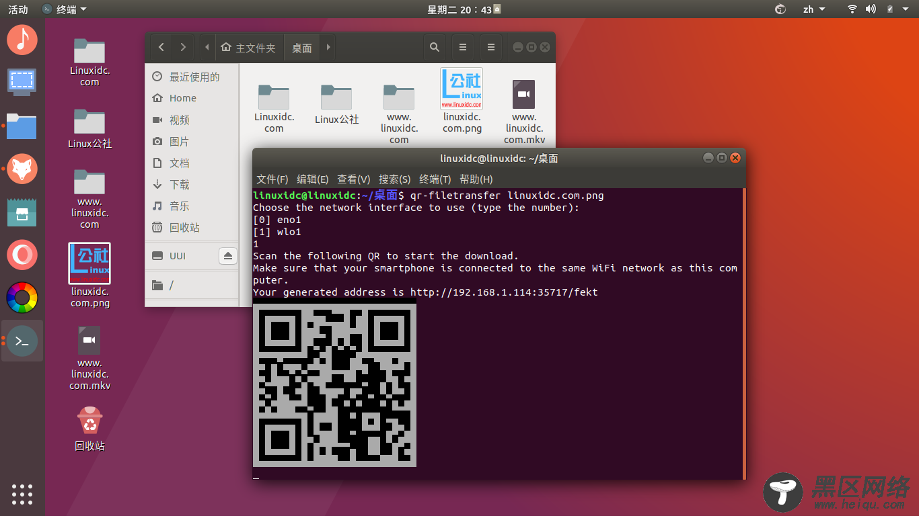Go to Home in Files sidebar
This screenshot has width=919, height=516.
192,98
